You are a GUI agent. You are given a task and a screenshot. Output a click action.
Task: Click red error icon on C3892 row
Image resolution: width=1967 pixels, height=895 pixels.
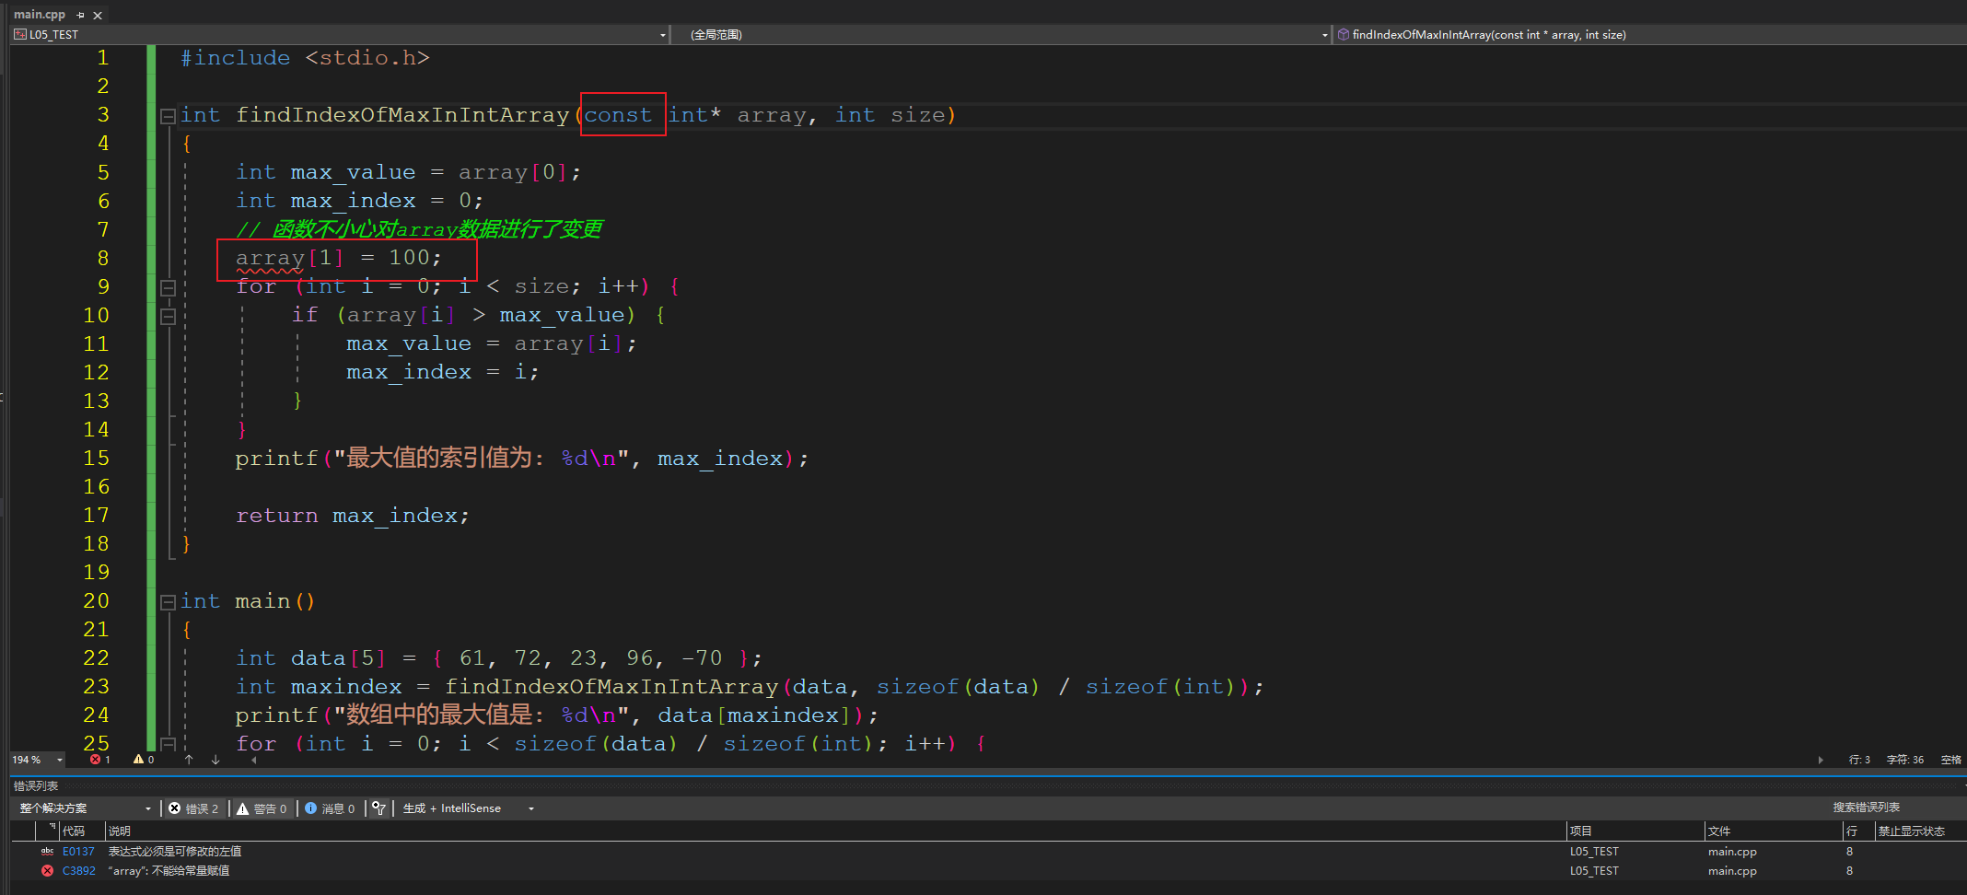pyautogui.click(x=47, y=870)
